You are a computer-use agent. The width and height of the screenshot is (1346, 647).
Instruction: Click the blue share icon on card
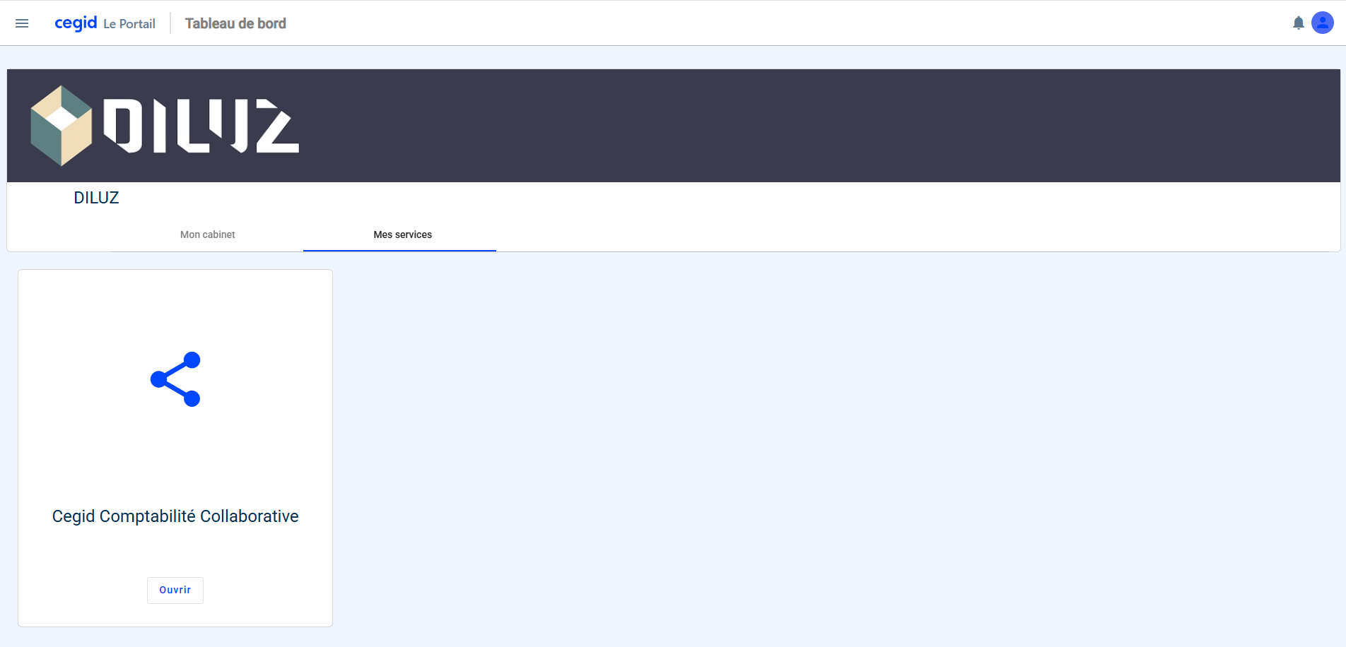coord(175,379)
